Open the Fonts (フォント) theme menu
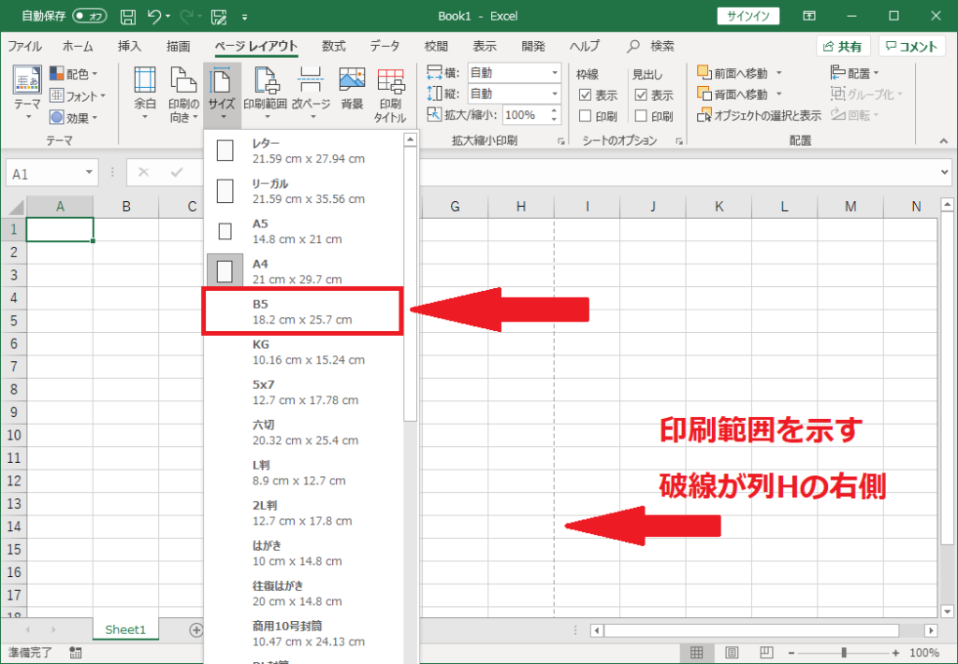 (77, 96)
